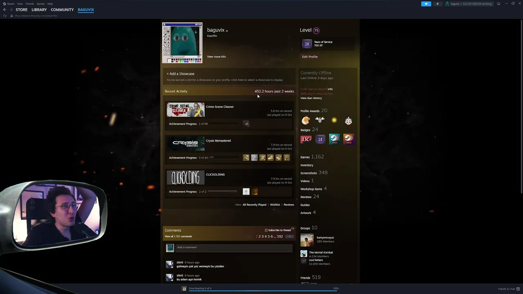Viewport: 523px width, 294px height.
Task: Open the CLICKOLDING game banner
Action: tap(186, 178)
